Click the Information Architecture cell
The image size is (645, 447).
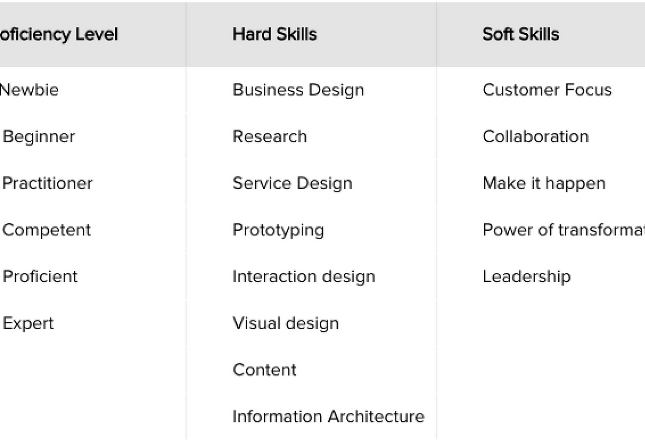328,416
